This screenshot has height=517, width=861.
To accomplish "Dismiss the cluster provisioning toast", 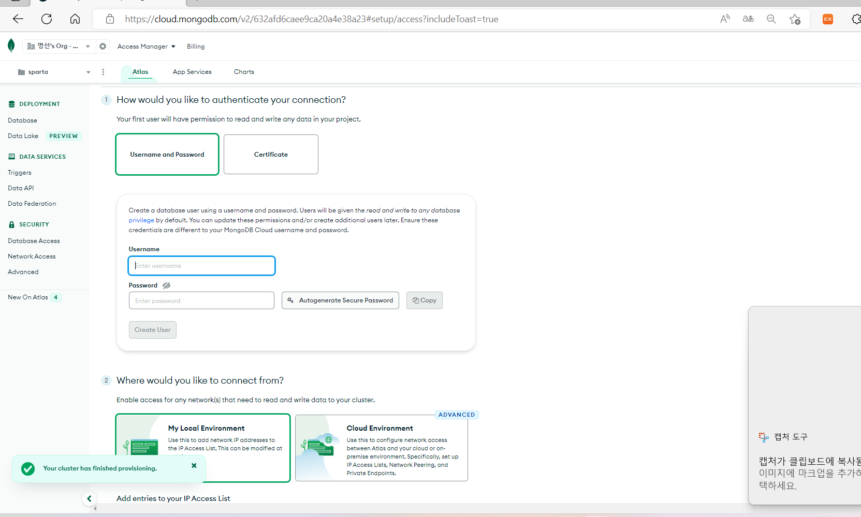I will click(x=194, y=466).
